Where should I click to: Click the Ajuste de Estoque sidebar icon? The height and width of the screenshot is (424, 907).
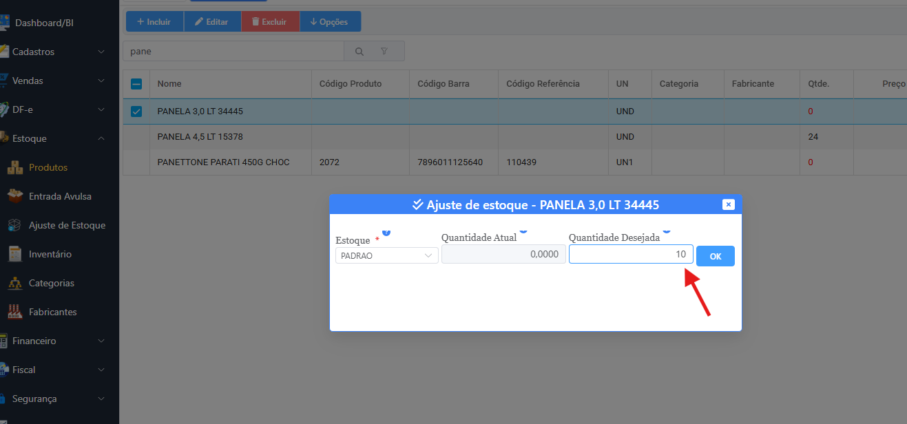pyautogui.click(x=14, y=225)
